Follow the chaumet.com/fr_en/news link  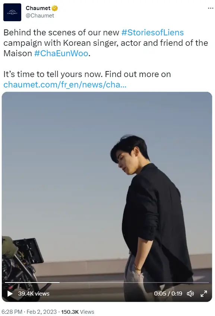(x=65, y=84)
